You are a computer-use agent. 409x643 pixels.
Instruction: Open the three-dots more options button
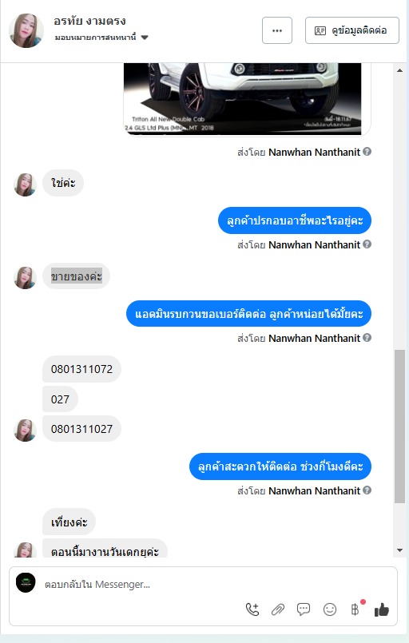pos(277,30)
